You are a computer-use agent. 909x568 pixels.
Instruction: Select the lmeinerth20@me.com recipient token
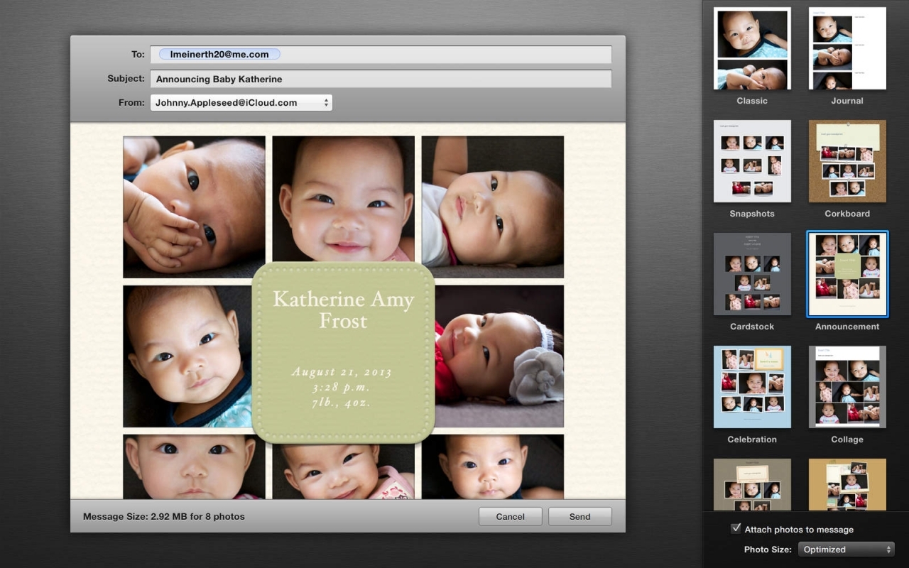click(x=219, y=54)
